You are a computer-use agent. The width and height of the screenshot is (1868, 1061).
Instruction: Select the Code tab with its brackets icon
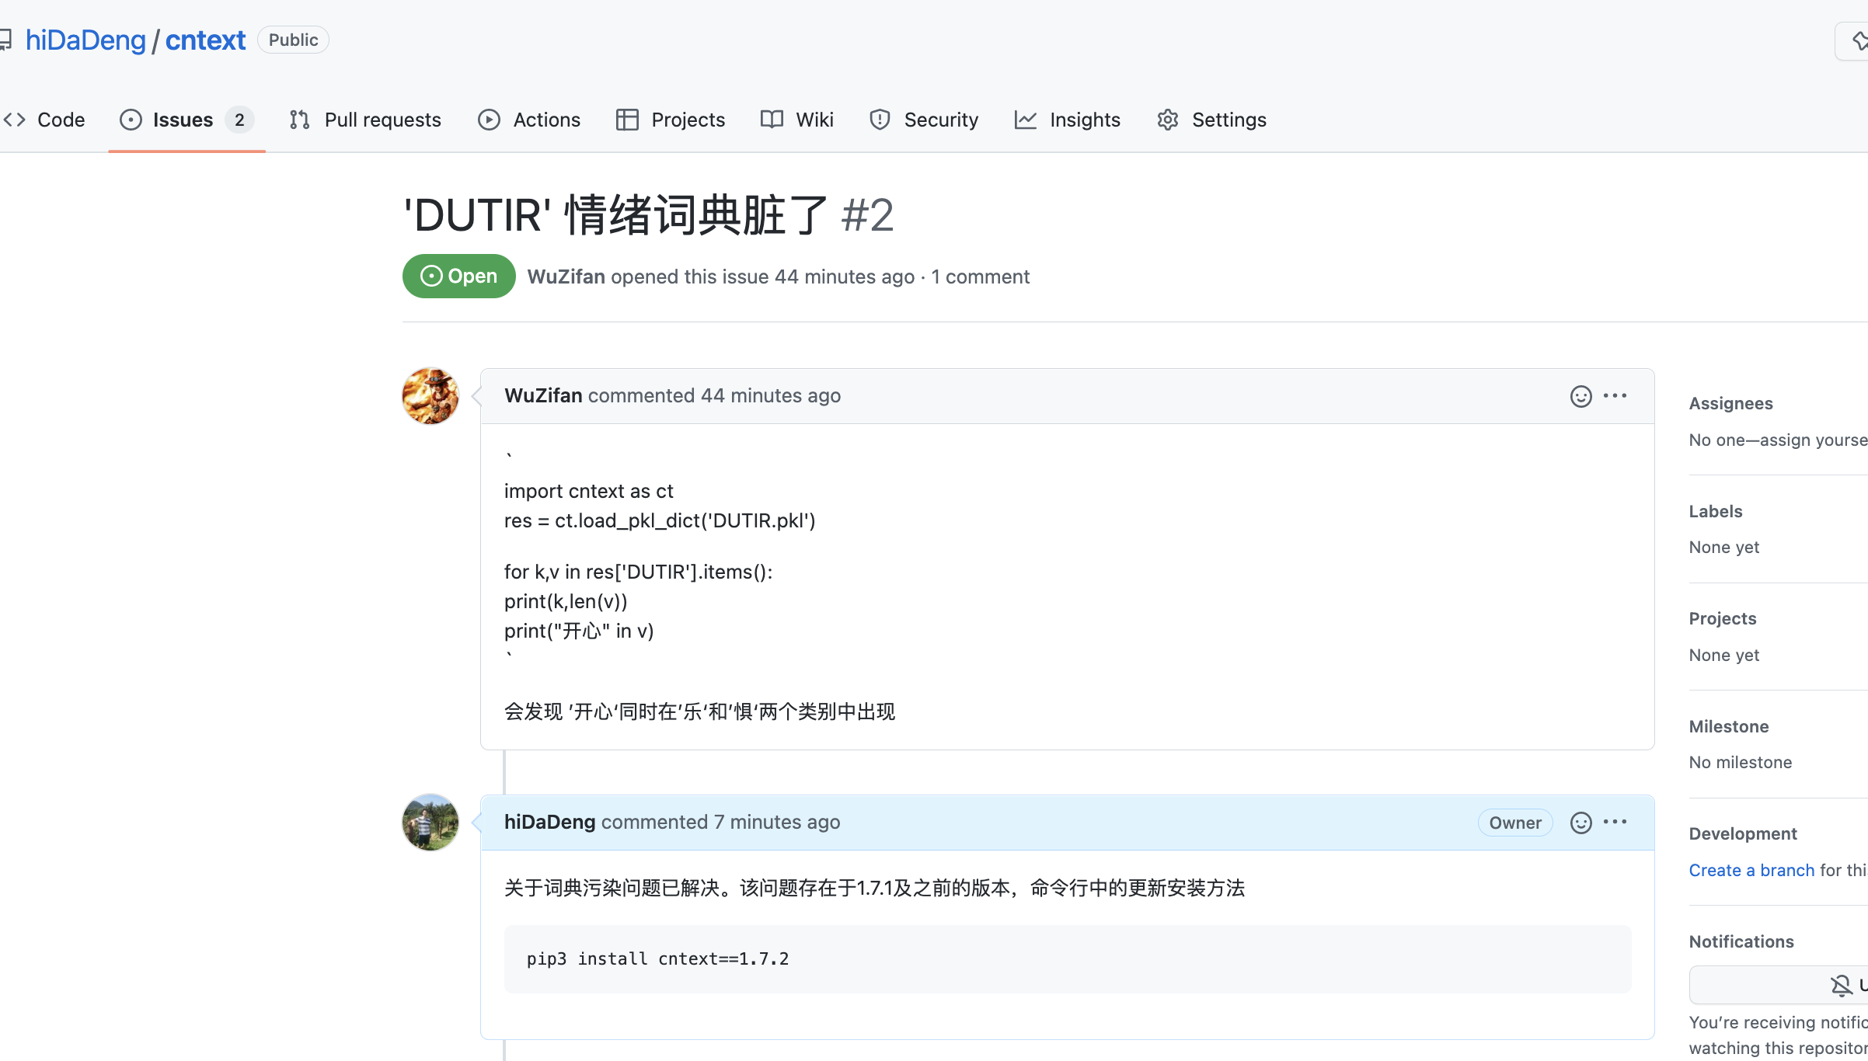(x=44, y=120)
